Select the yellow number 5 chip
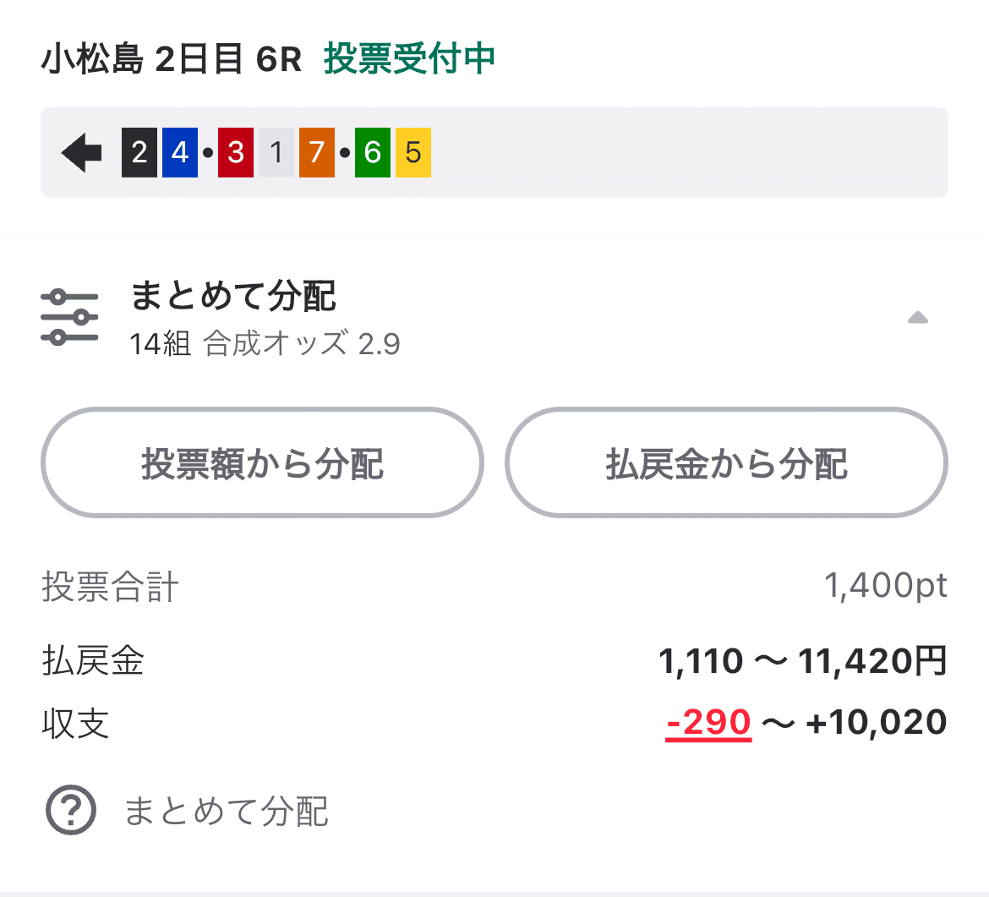The image size is (989, 897). pyautogui.click(x=414, y=153)
